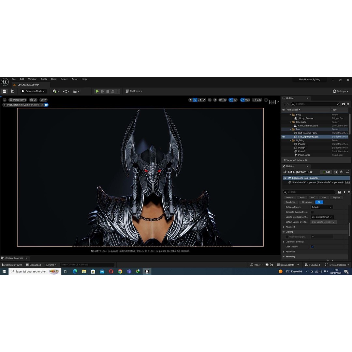
Task: Open the Outliner filter options icon
Action: [x=286, y=104]
